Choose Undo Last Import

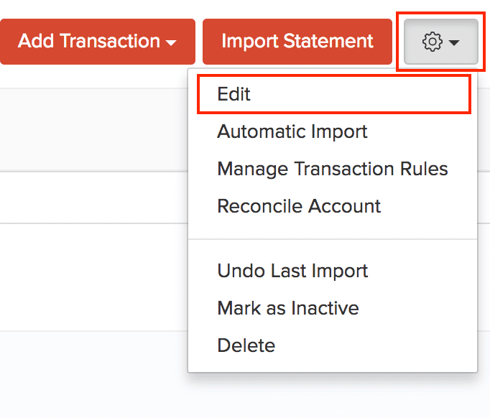(x=292, y=271)
